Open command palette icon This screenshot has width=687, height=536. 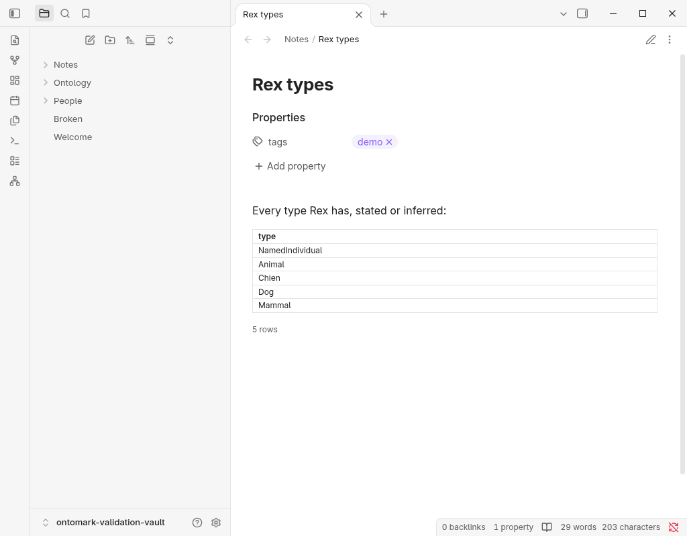(x=15, y=141)
